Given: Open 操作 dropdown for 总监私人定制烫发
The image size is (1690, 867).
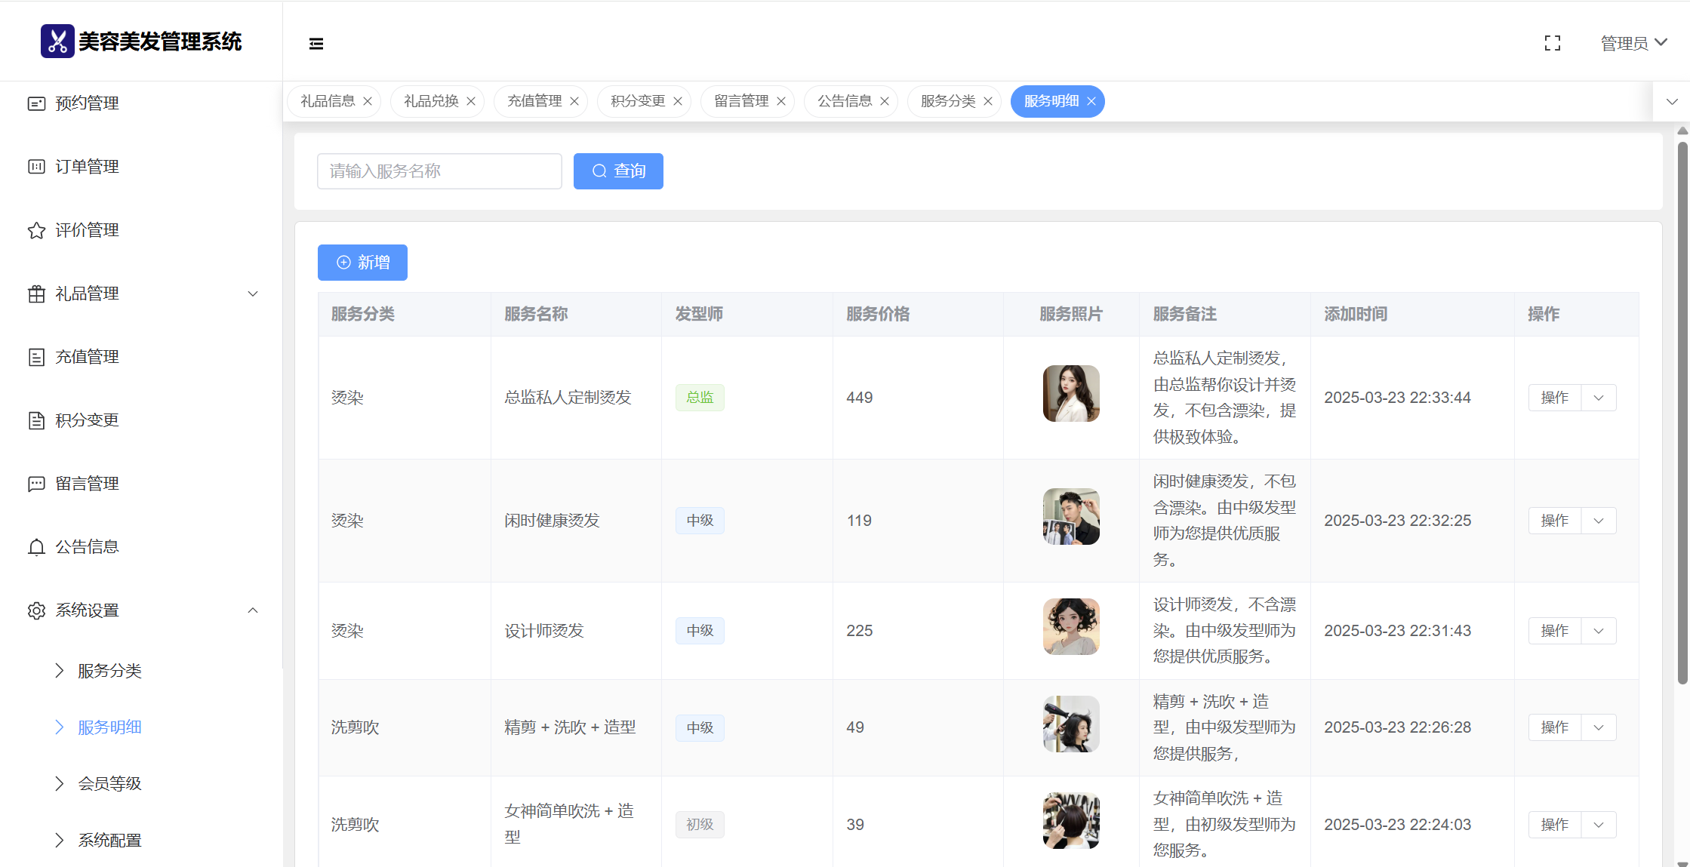Looking at the screenshot, I should (1598, 398).
